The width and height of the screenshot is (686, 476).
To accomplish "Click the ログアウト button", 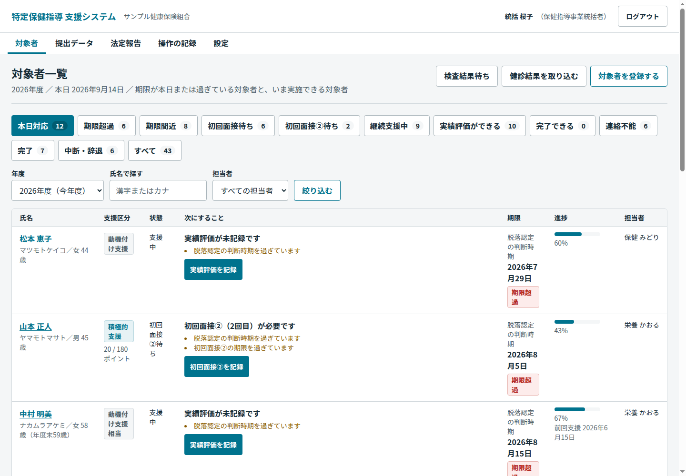I will coord(642,16).
